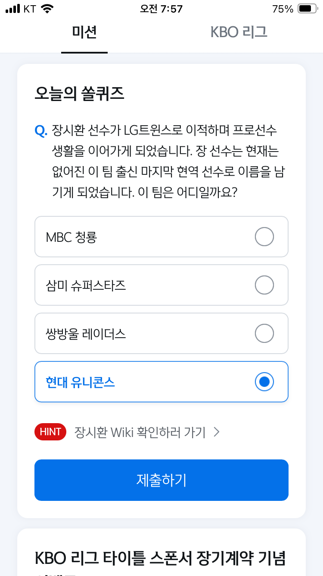
Task: Tap the 오늘의 쏠퀴즈 heading
Action: [x=80, y=94]
